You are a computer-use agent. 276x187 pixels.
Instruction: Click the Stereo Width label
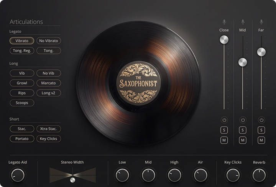72,162
